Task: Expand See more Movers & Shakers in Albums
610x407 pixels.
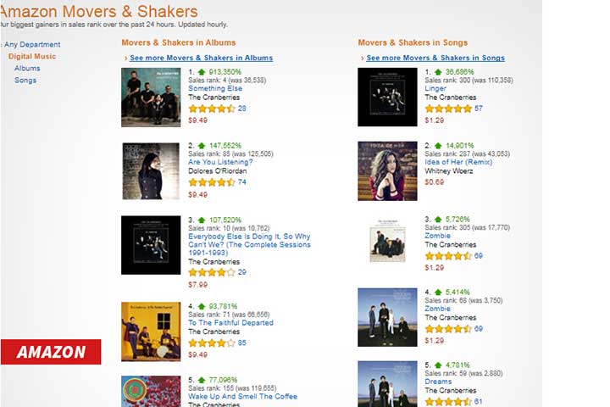Action: [x=201, y=59]
